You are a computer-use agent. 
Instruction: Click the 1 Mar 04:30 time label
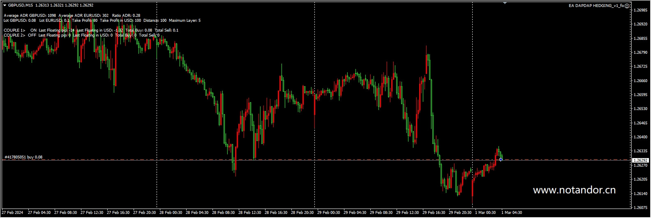tap(512, 213)
